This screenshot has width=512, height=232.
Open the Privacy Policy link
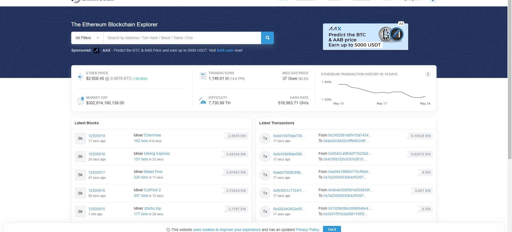307,230
